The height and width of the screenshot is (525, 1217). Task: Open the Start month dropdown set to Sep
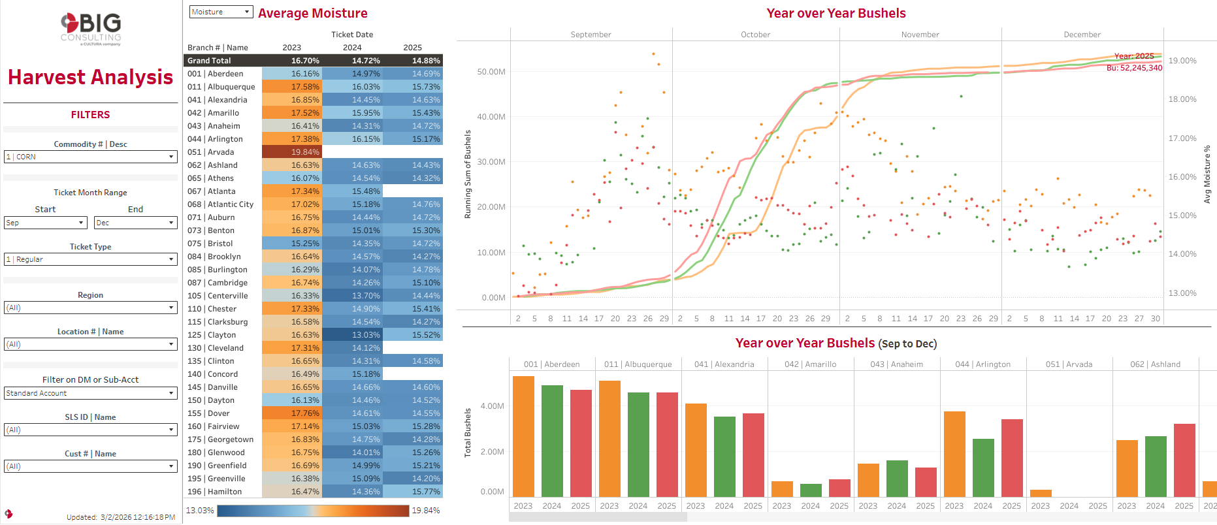45,223
